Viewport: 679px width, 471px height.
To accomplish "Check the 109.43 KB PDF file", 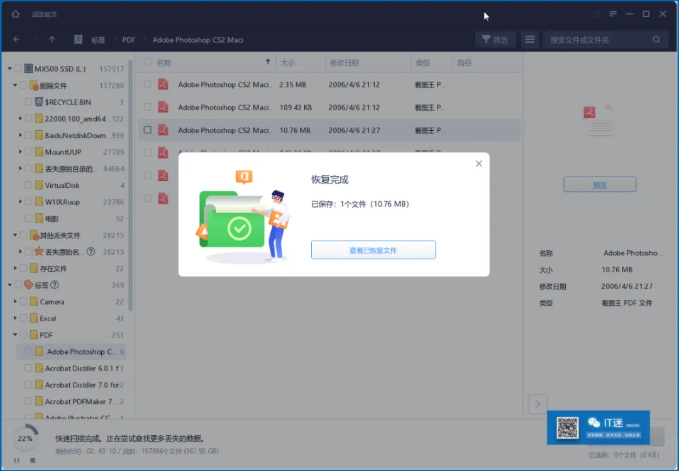I will tap(148, 107).
